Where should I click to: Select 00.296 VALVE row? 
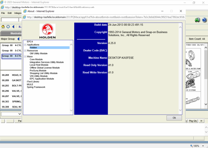coord(11,91)
